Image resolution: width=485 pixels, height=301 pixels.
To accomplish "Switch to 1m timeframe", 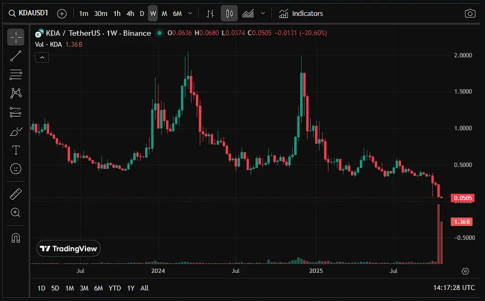I will 83,14.
